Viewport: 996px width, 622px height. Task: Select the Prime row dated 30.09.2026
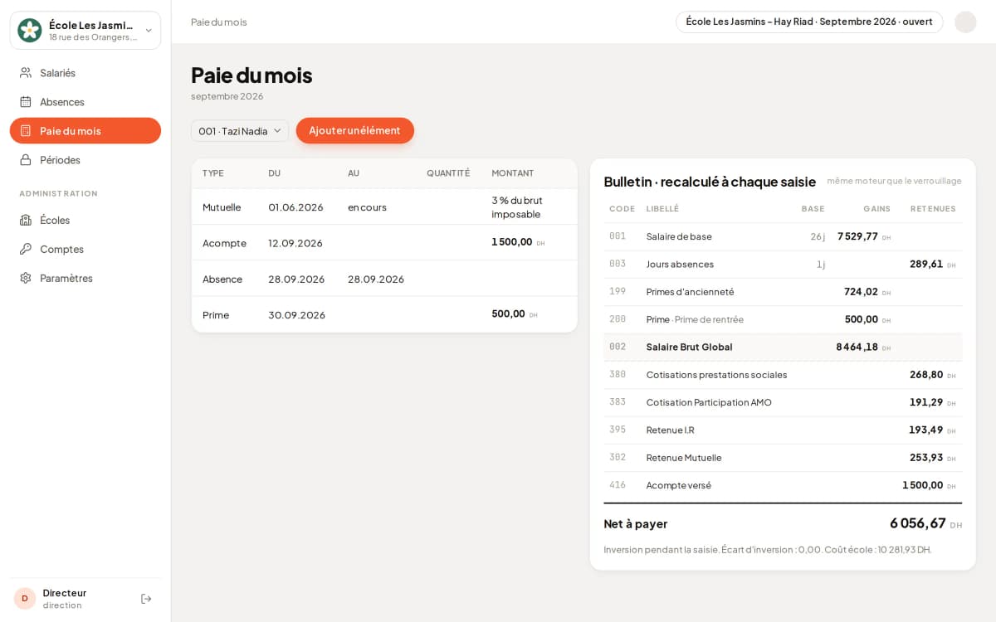(384, 314)
